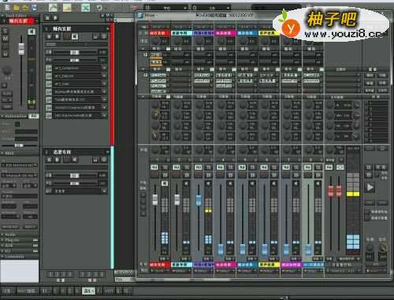Open the dropdown of the xFX_DeEsser effect row

(x=105, y=76)
